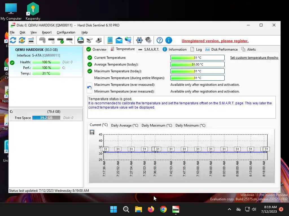289x216 pixels.
Task: Open the Disk menu
Action: 23,32
